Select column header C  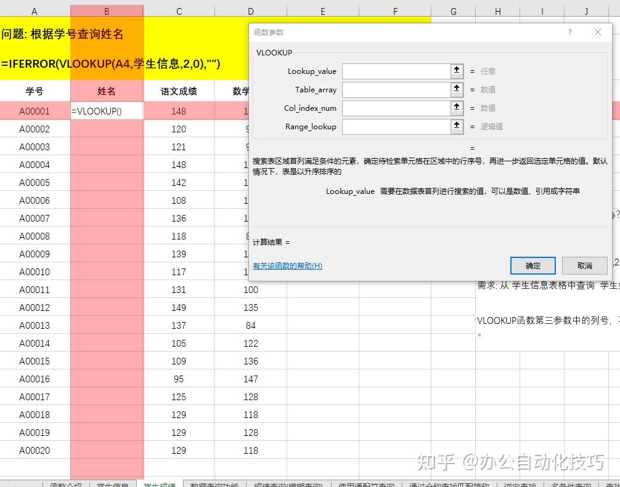coord(178,10)
